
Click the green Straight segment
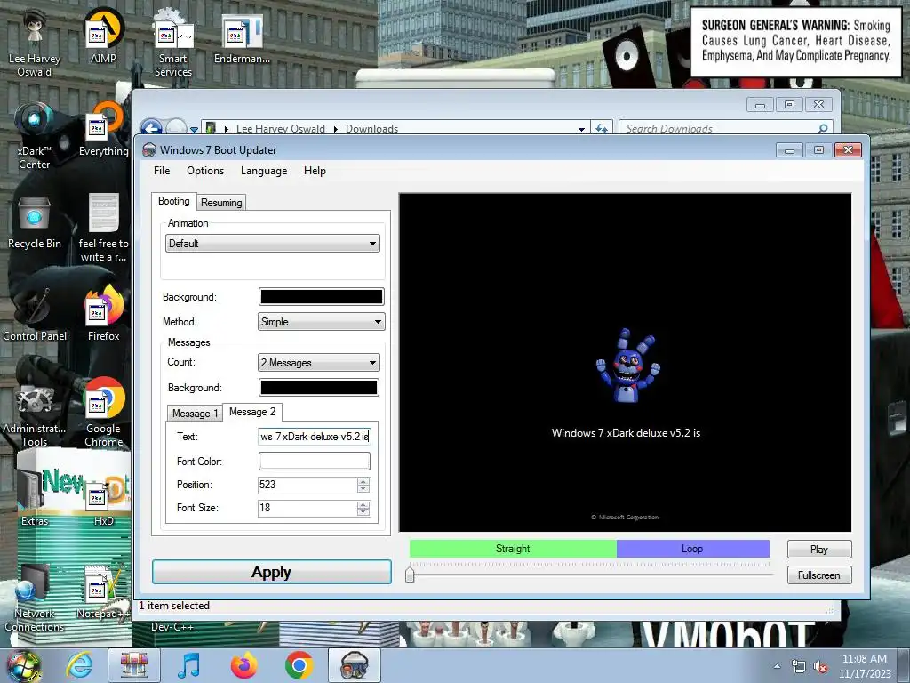pos(513,549)
